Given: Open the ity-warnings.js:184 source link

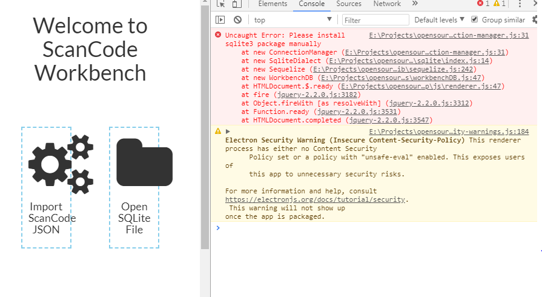Looking at the screenshot, I should click(449, 132).
